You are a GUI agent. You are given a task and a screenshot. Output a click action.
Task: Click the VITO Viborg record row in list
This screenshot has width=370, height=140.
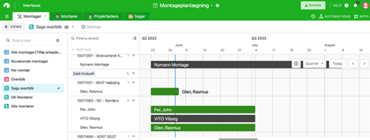tap(103, 119)
